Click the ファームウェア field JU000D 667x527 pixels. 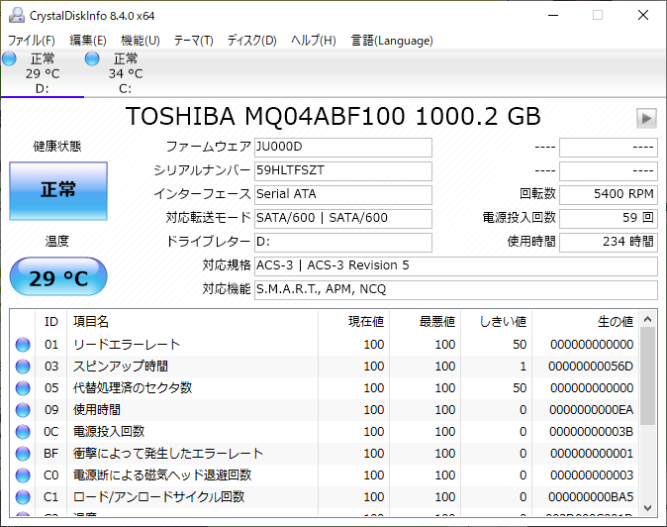point(343,148)
